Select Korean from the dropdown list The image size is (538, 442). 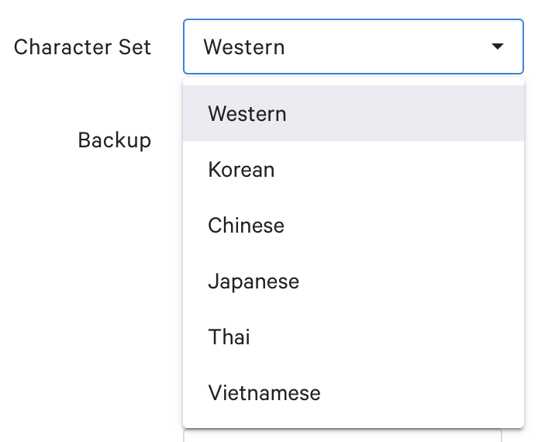[353, 169]
